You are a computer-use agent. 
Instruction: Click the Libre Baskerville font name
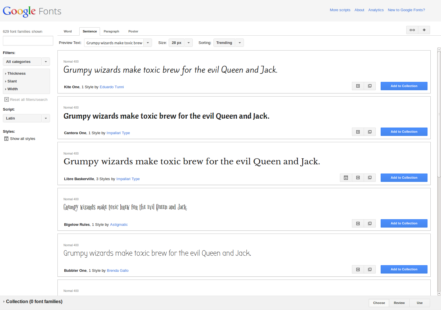pos(79,179)
